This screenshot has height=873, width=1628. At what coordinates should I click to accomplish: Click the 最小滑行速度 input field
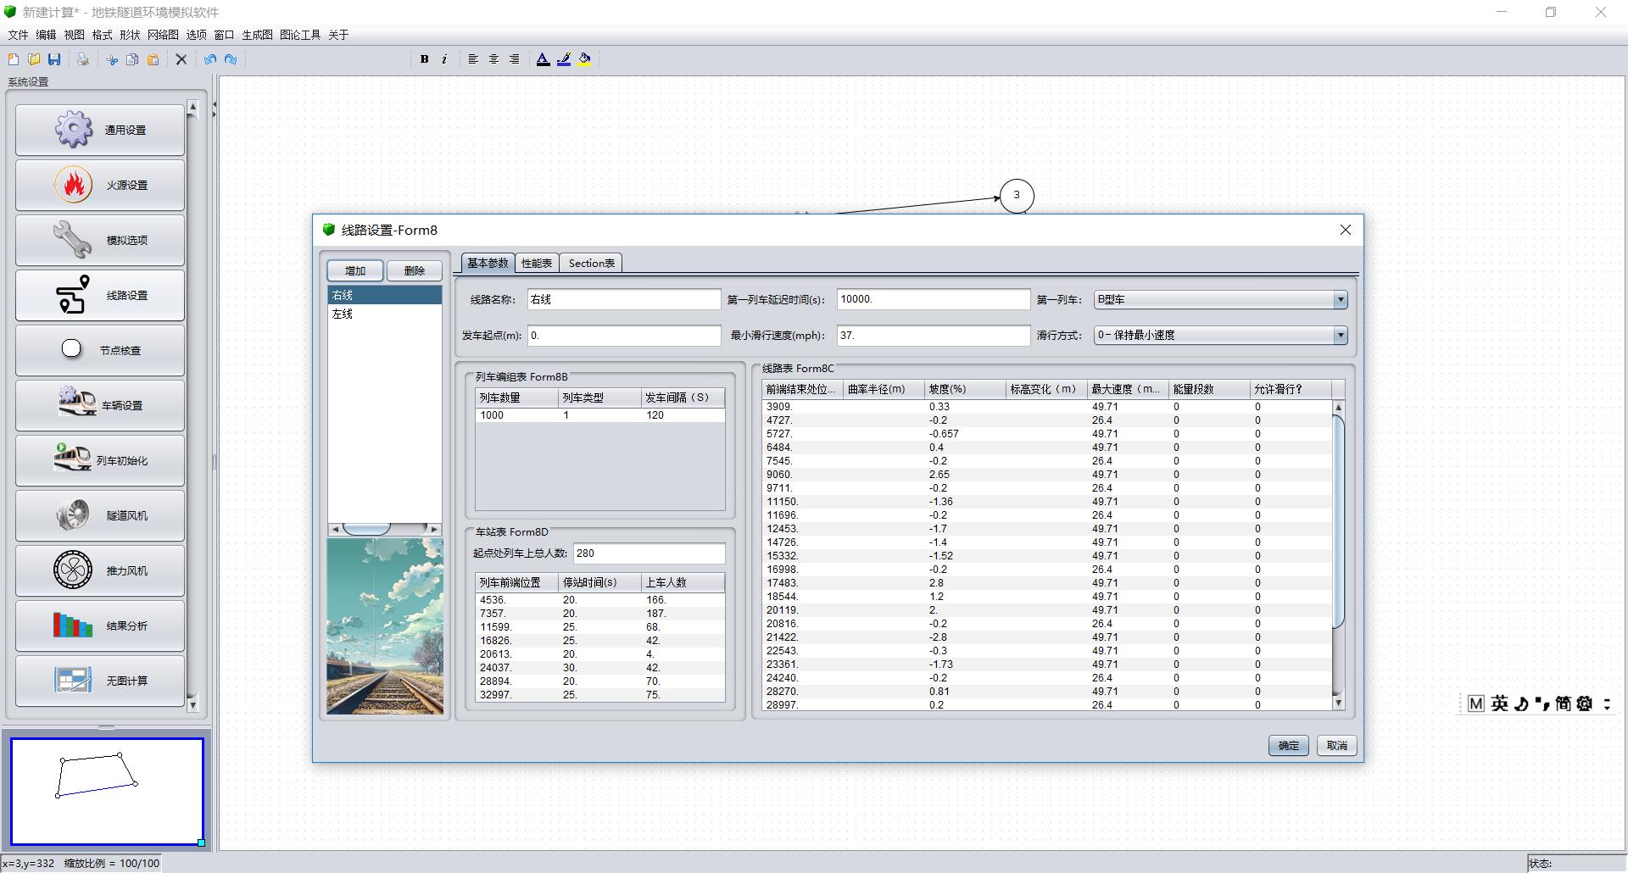point(934,335)
